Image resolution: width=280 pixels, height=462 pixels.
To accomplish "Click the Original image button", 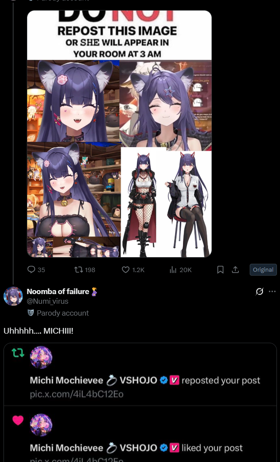I will (263, 269).
